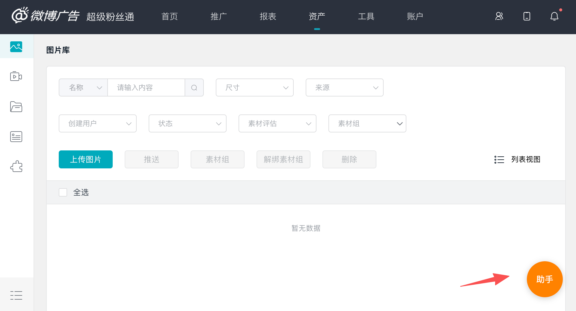Click inside the 请输入内容 search field

pos(146,87)
